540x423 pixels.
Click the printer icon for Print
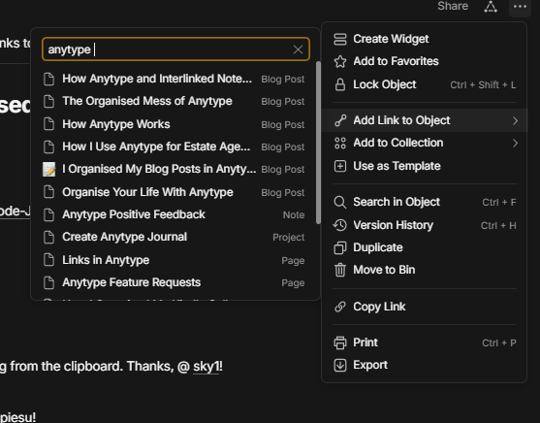tap(340, 342)
